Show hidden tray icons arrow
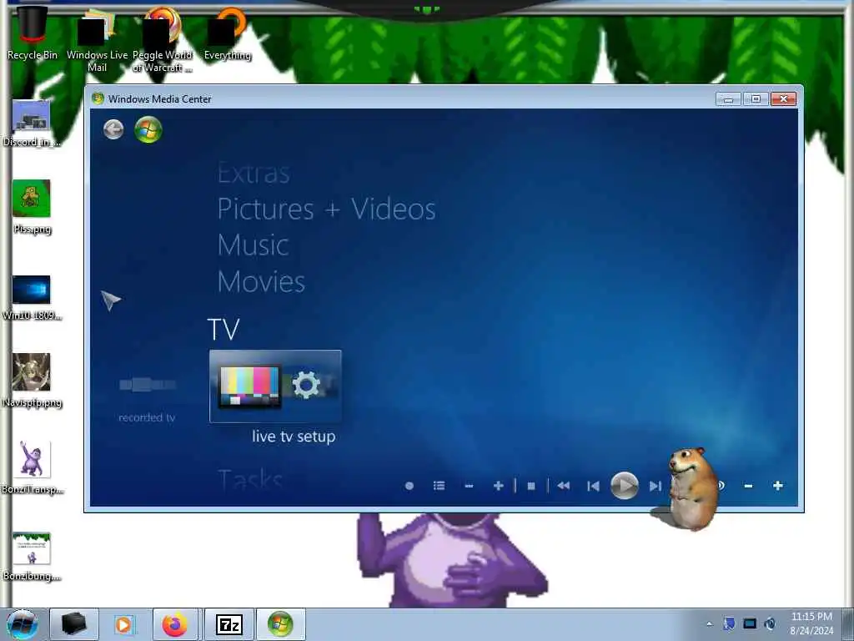 (x=709, y=624)
